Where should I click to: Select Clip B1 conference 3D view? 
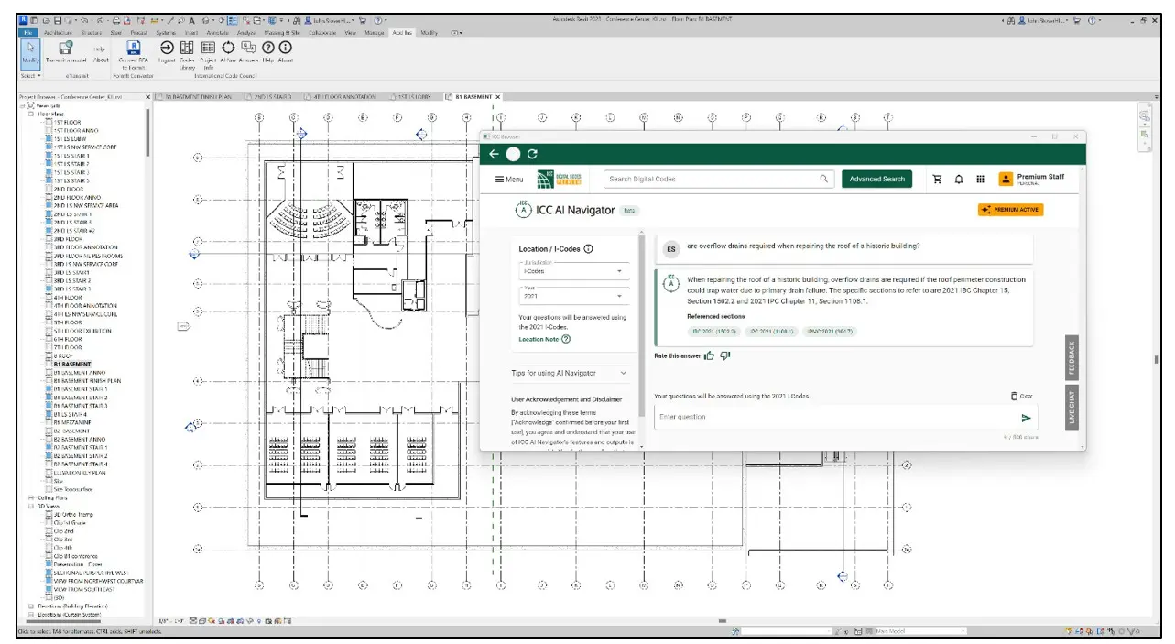click(x=77, y=556)
